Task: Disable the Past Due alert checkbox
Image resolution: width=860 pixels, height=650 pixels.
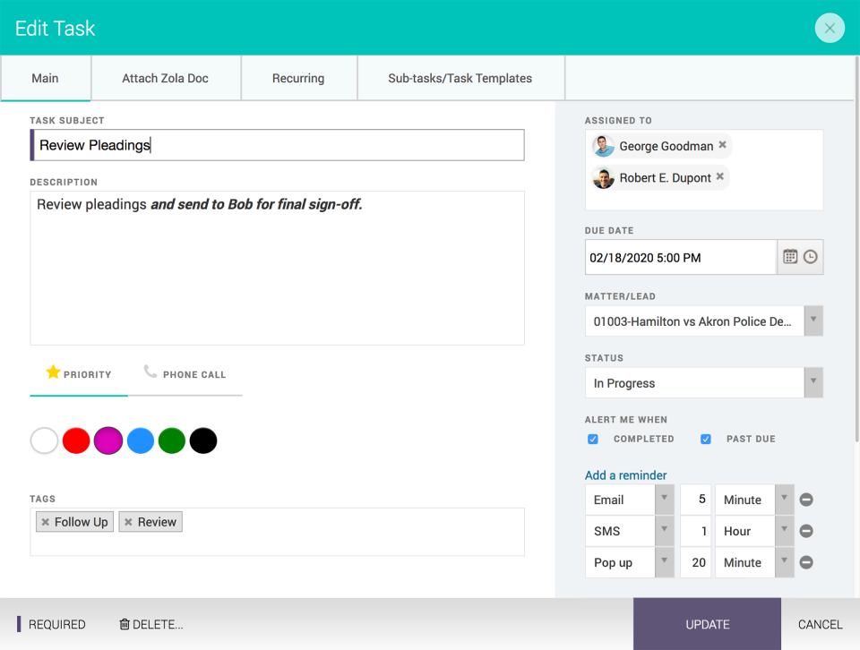Action: (x=706, y=439)
